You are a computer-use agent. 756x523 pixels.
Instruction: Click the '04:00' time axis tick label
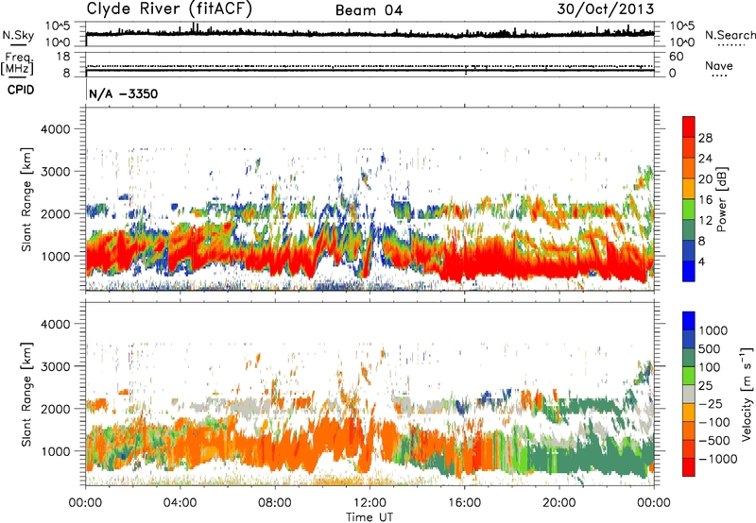click(180, 503)
